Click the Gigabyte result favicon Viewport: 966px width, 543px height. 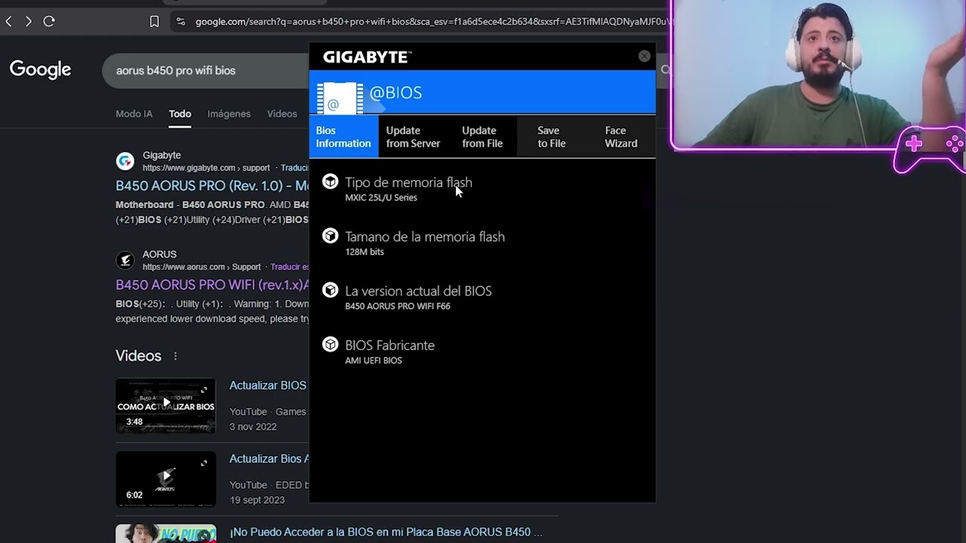pos(125,161)
